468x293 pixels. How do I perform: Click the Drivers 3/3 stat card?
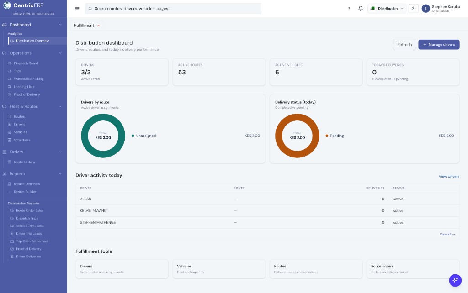tap(122, 72)
